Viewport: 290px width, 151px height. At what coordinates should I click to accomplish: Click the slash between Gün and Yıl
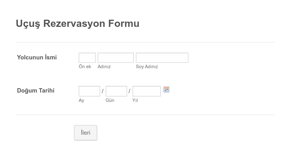pos(129,91)
